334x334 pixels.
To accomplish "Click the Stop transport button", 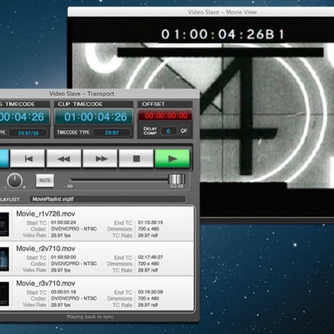I will (x=136, y=158).
